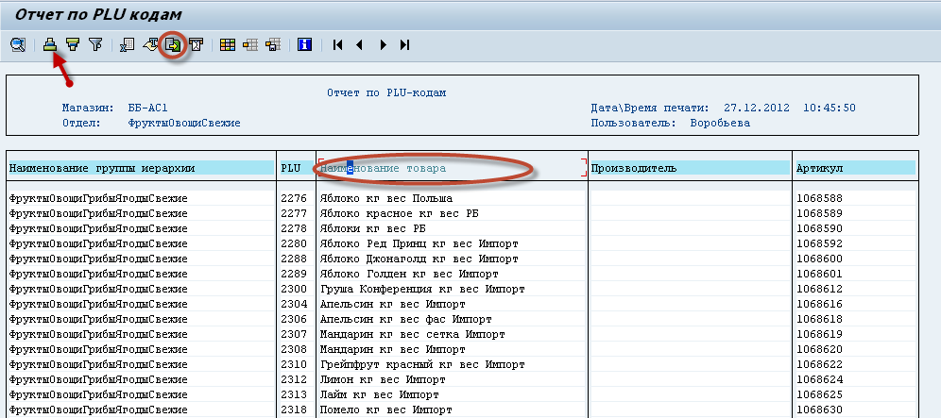Select article number 1068612
The width and height of the screenshot is (941, 418).
pyautogui.click(x=820, y=289)
